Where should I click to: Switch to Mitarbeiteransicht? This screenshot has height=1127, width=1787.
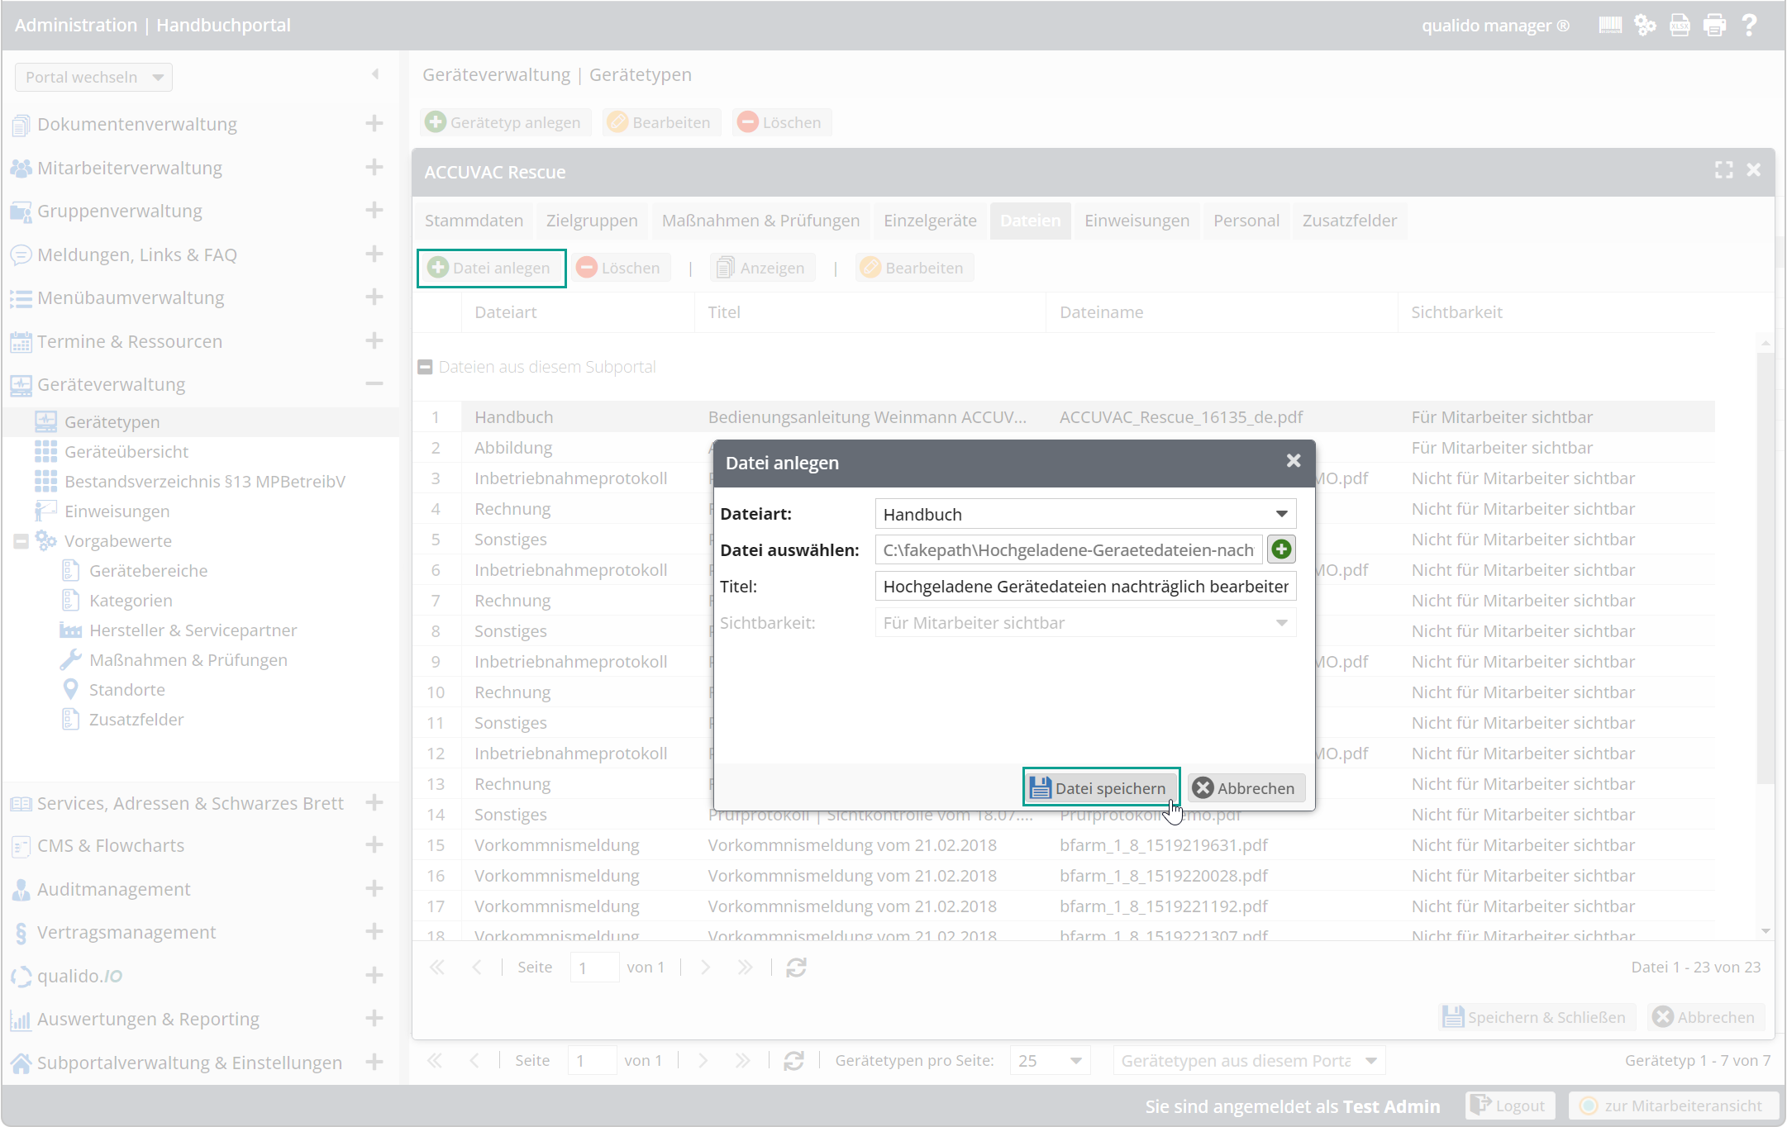tap(1672, 1106)
